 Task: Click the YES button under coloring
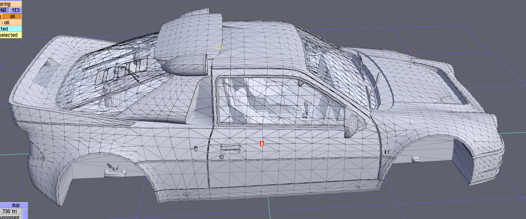(16, 10)
